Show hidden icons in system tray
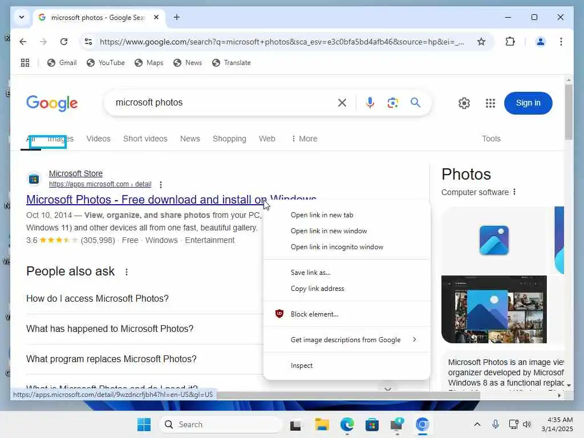584x438 pixels. pos(477,424)
